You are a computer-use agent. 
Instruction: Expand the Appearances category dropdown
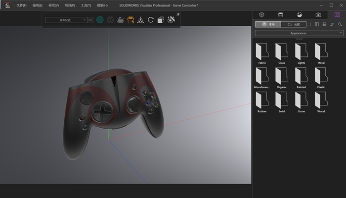pyautogui.click(x=300, y=33)
